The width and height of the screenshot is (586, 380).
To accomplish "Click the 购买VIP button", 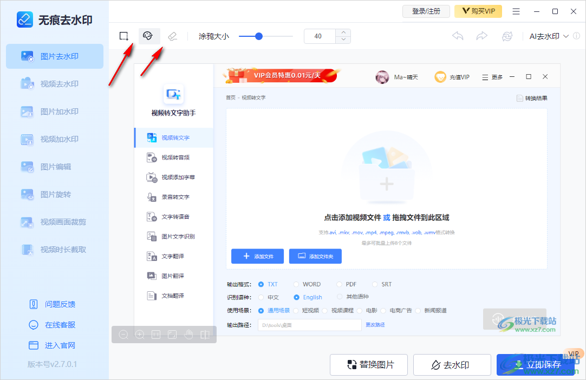I will pyautogui.click(x=478, y=11).
